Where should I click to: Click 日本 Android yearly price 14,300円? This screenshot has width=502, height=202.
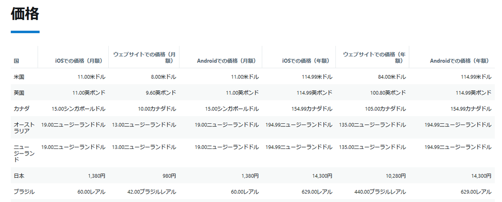click(x=482, y=176)
